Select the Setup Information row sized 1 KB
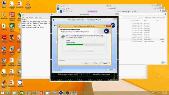The image size is (169, 95). click(x=142, y=42)
